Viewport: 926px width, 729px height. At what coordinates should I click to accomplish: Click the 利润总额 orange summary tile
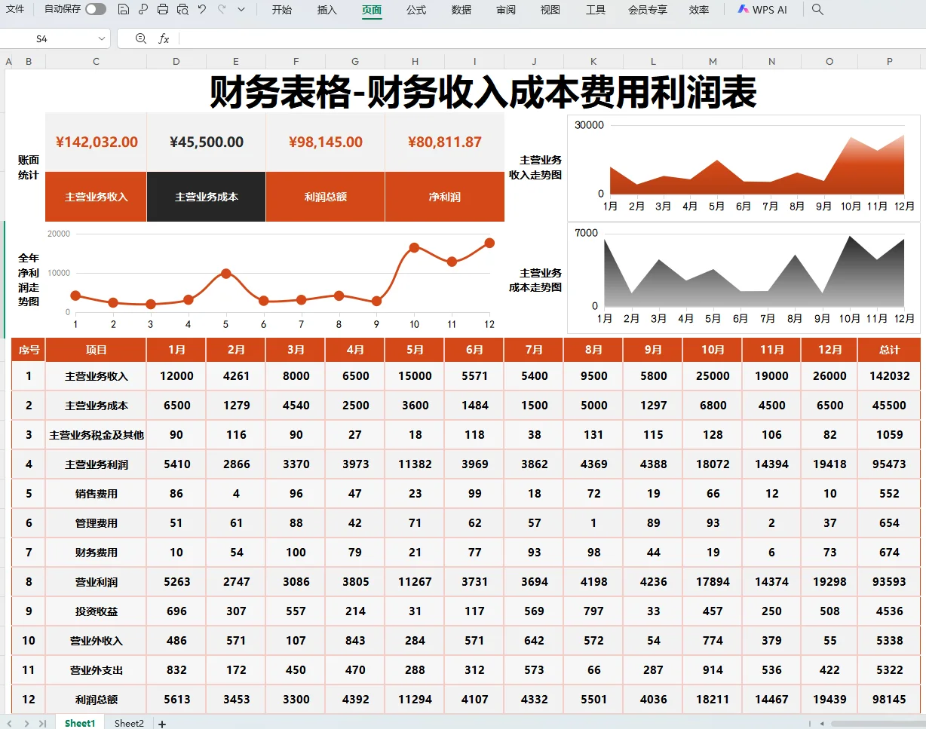pos(326,197)
